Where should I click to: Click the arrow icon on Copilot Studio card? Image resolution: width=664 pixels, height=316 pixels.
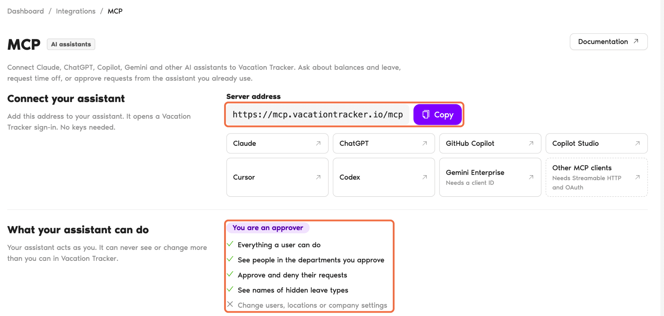pos(638,143)
